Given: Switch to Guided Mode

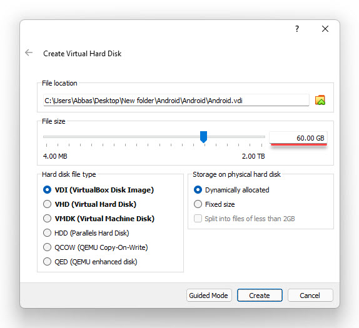Looking at the screenshot, I should [x=209, y=296].
